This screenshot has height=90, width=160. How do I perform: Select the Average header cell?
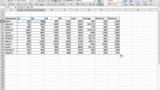click(89, 18)
